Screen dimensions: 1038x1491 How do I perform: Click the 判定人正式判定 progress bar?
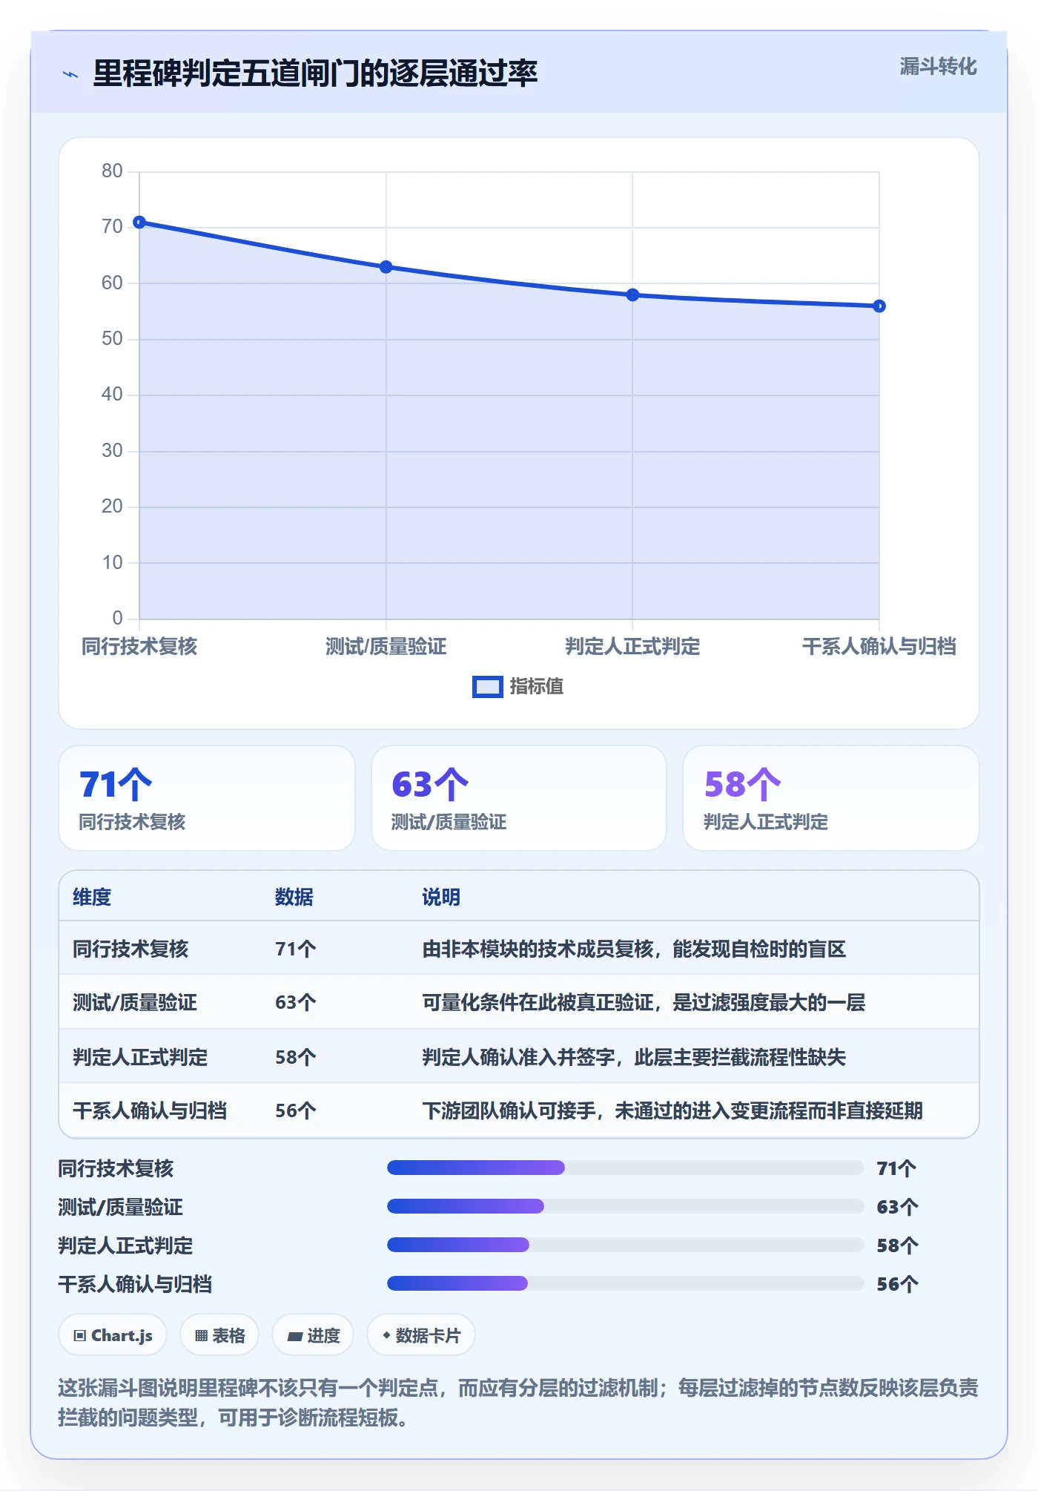(x=625, y=1245)
